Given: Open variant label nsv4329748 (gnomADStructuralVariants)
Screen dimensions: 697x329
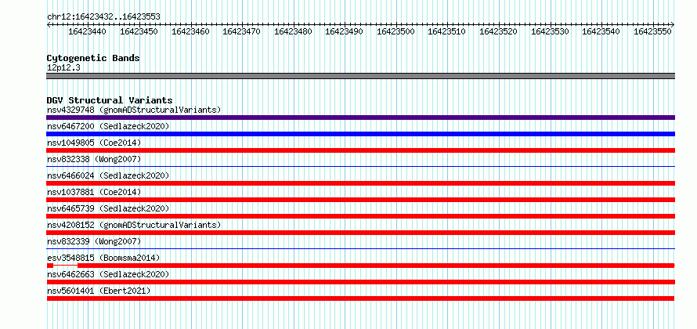Looking at the screenshot, I should (134, 110).
